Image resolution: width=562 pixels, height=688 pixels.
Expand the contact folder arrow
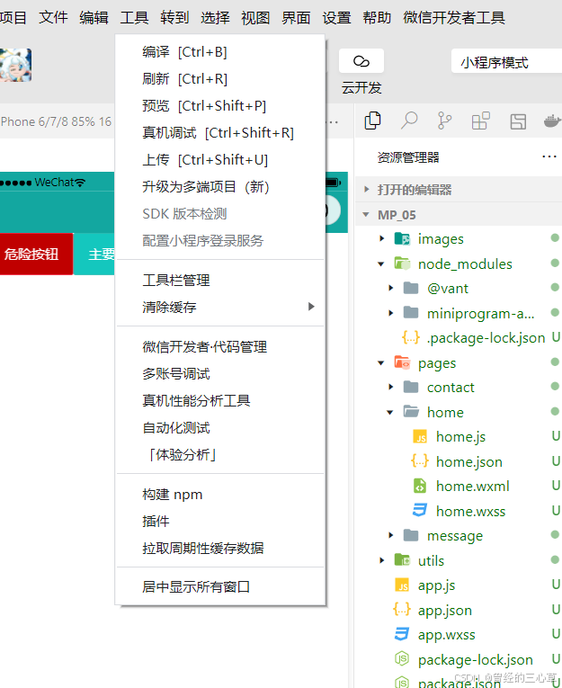tap(391, 387)
